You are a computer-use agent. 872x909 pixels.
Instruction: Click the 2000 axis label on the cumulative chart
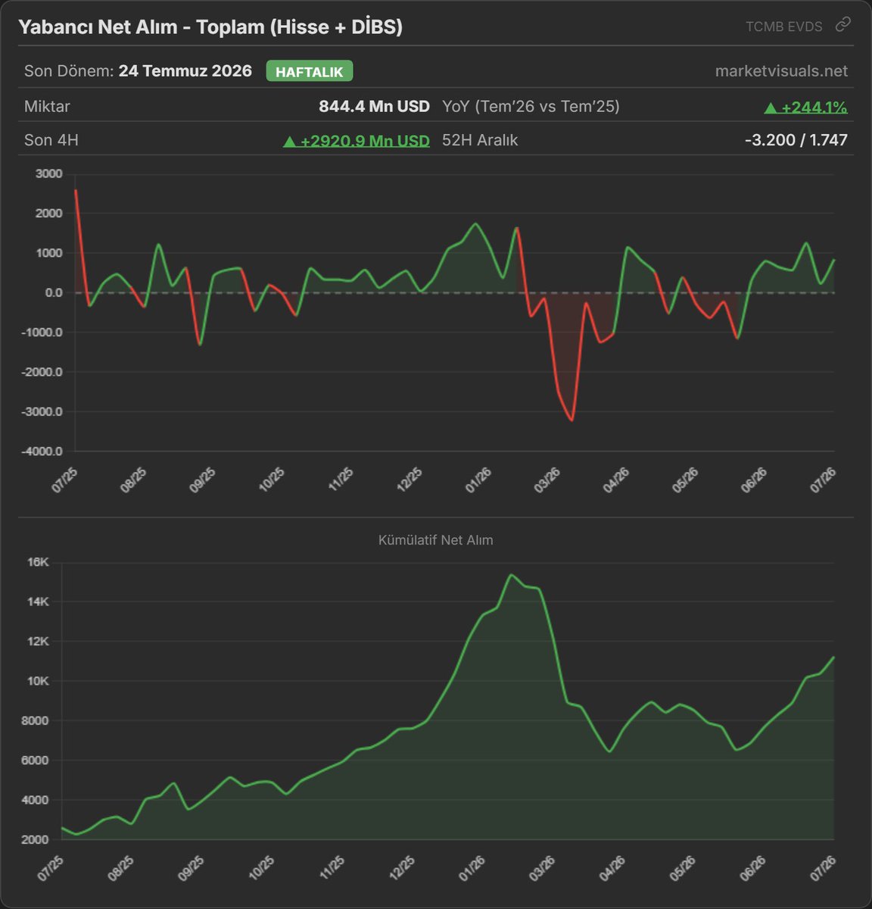pos(36,839)
